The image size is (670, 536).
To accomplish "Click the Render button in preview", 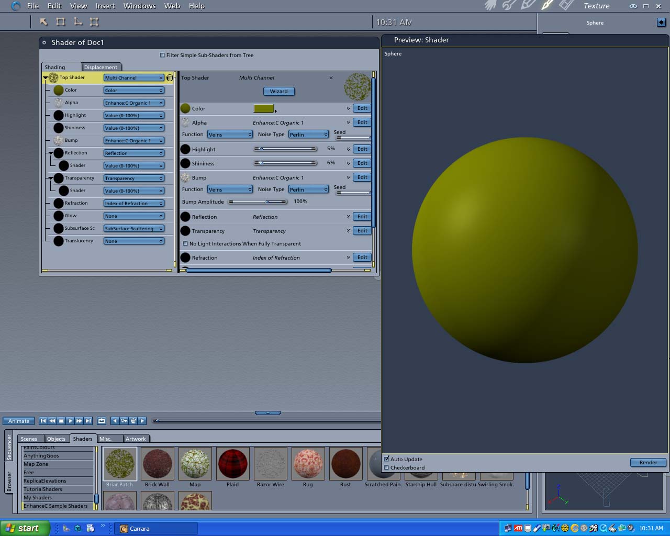I will coord(647,462).
